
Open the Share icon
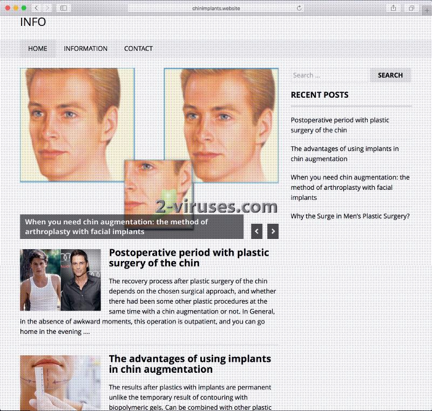click(394, 9)
